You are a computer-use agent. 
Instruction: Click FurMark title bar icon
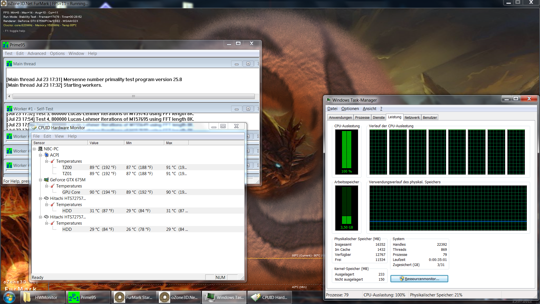click(x=4, y=4)
